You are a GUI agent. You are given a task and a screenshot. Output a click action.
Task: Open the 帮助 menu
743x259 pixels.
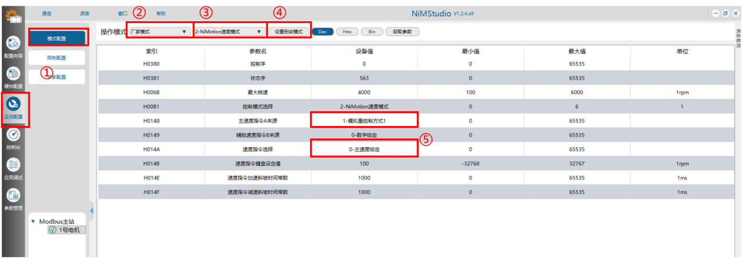[x=161, y=13]
